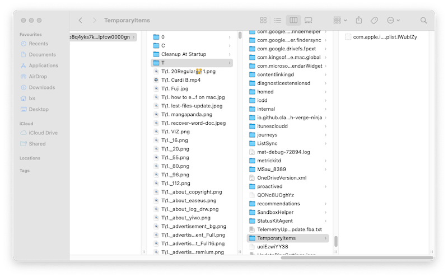Click the Edit Tags icon
Image resolution: width=448 pixels, height=277 pixels.
[x=374, y=20]
